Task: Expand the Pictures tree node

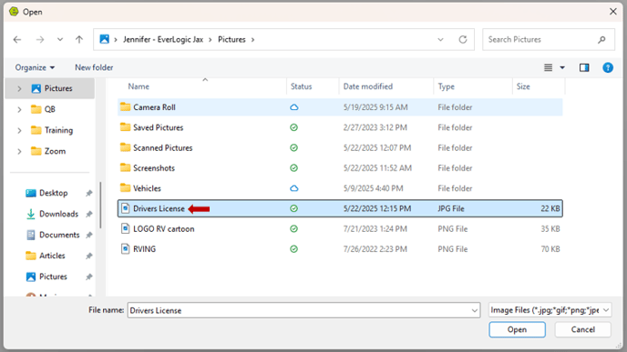Action: tap(19, 88)
